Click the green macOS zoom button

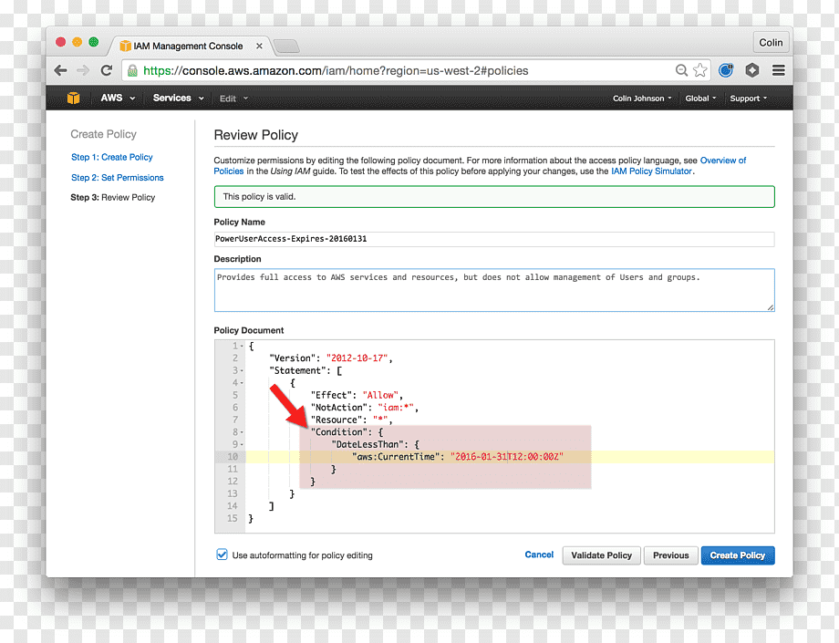coord(94,42)
